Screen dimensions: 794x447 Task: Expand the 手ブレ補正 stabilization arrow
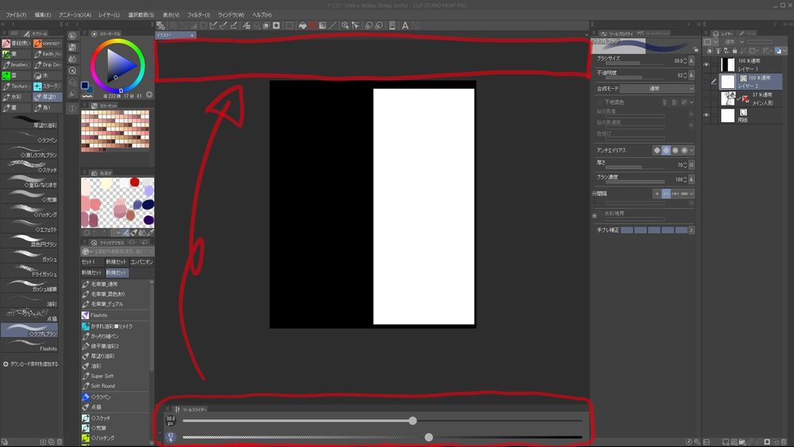click(692, 230)
